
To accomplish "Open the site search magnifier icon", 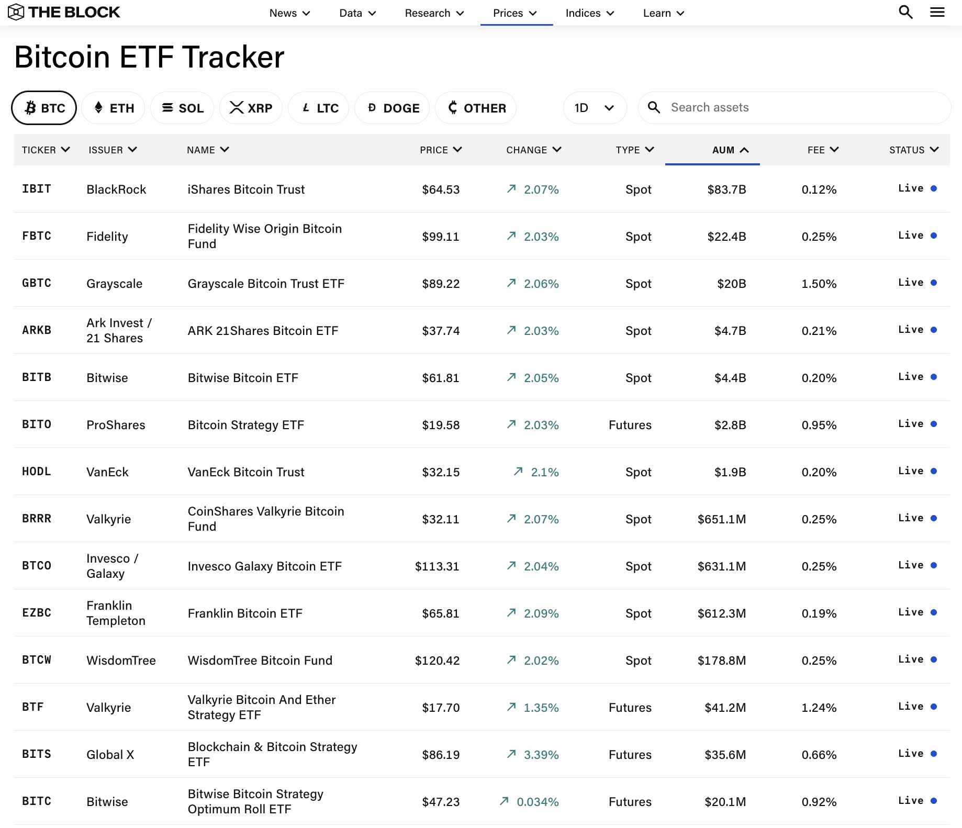I will [x=905, y=12].
